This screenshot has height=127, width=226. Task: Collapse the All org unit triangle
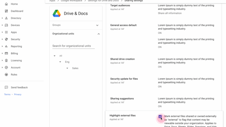[x=54, y=56]
